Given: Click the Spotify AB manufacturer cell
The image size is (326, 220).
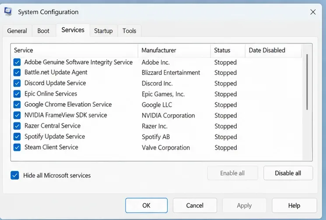Looking at the screenshot, I should (156, 137).
